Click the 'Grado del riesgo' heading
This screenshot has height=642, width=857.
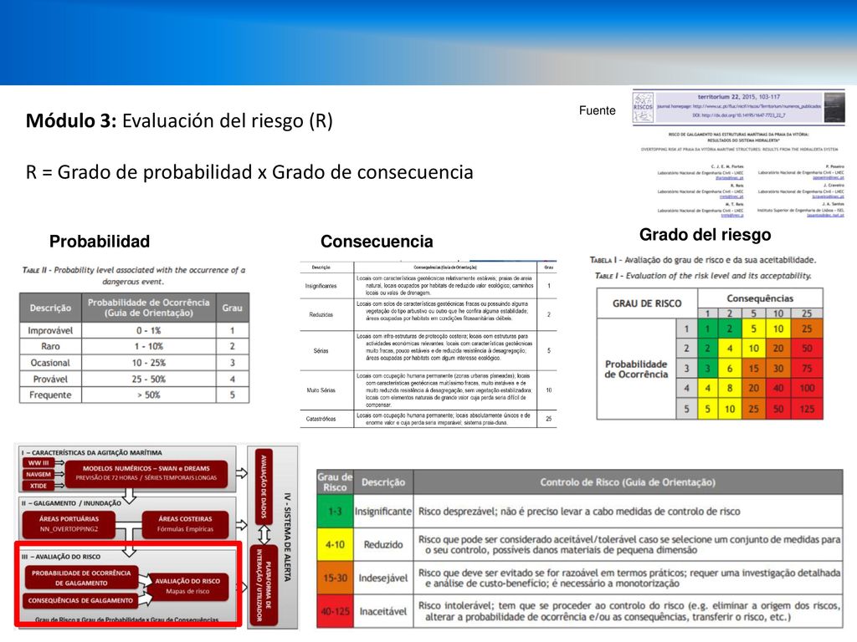click(x=705, y=235)
